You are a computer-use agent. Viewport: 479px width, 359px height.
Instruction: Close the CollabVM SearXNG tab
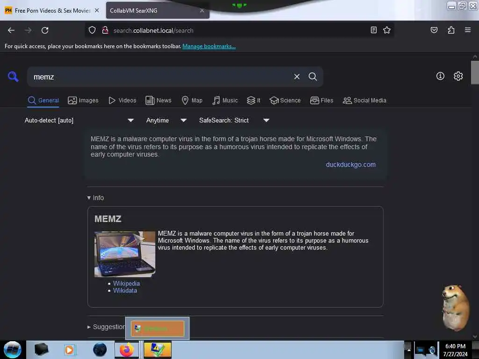tap(202, 10)
